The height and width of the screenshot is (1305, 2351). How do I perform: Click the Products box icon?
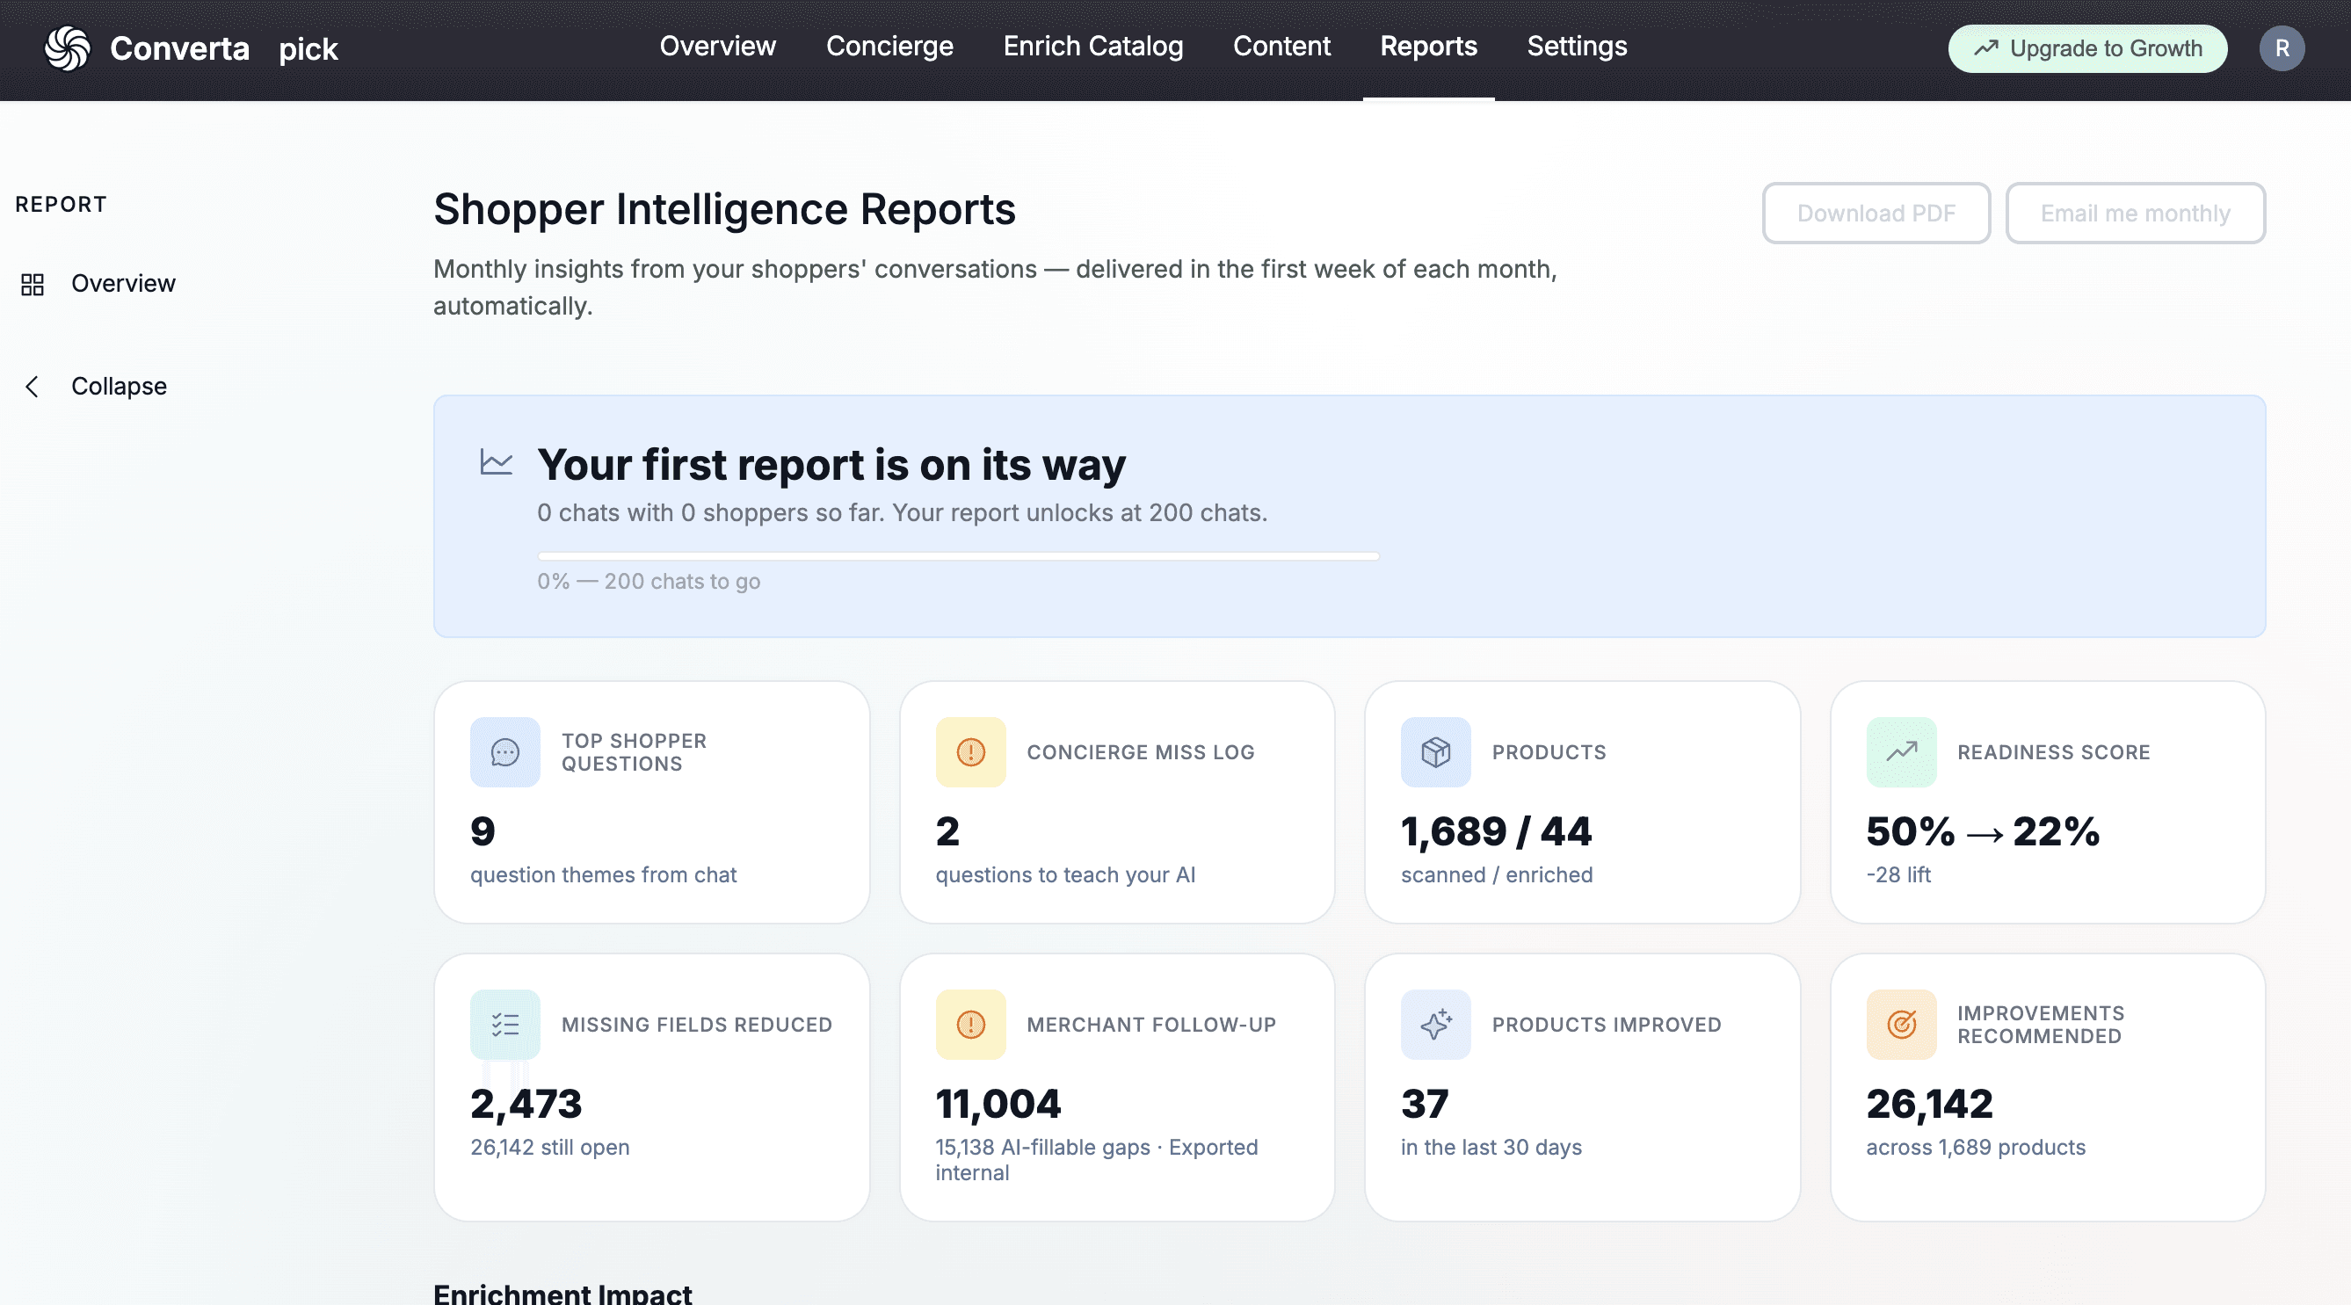(1435, 752)
